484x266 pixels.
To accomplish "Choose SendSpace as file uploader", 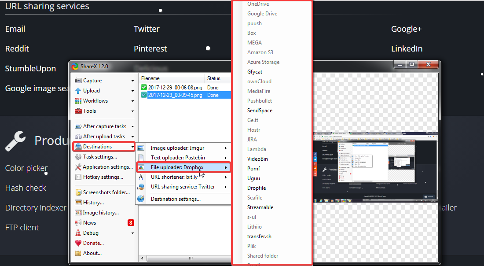I will [x=260, y=110].
